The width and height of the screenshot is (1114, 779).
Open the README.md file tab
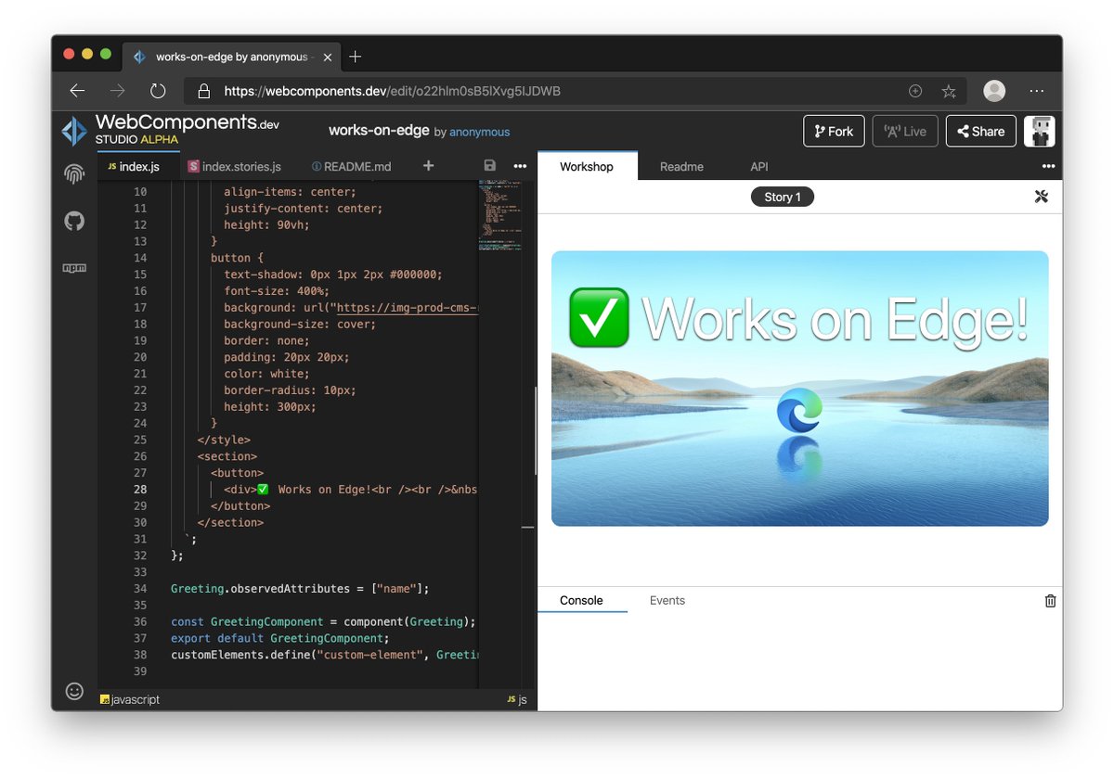[352, 167]
